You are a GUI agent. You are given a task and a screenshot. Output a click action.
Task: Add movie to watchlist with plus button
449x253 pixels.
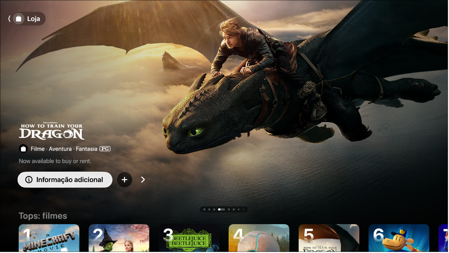pyautogui.click(x=125, y=180)
